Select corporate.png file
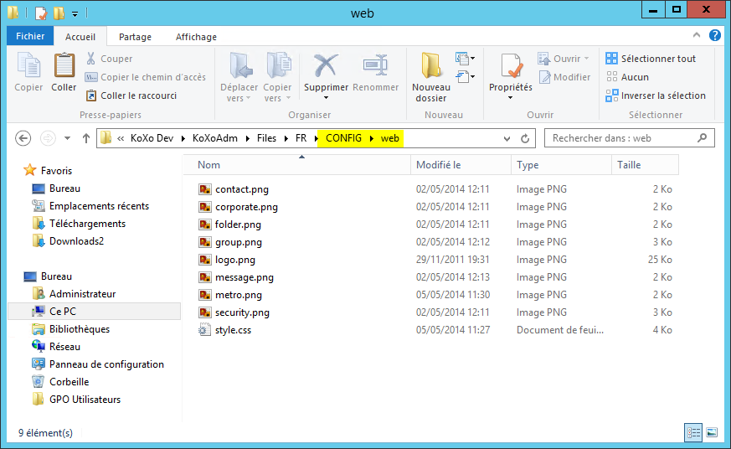 coord(246,207)
